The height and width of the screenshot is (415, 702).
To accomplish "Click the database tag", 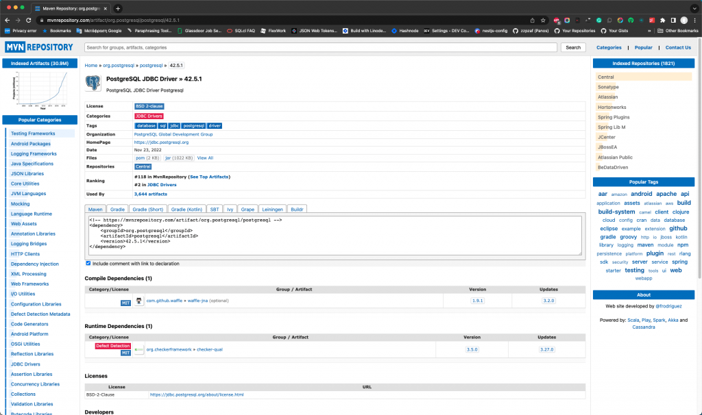I will click(146, 125).
